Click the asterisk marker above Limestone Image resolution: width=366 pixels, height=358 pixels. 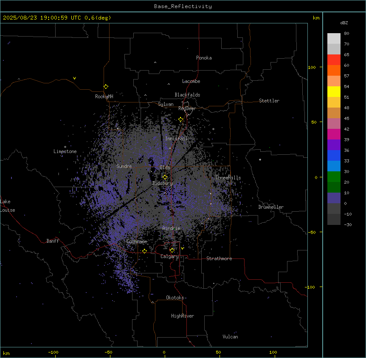click(65, 147)
